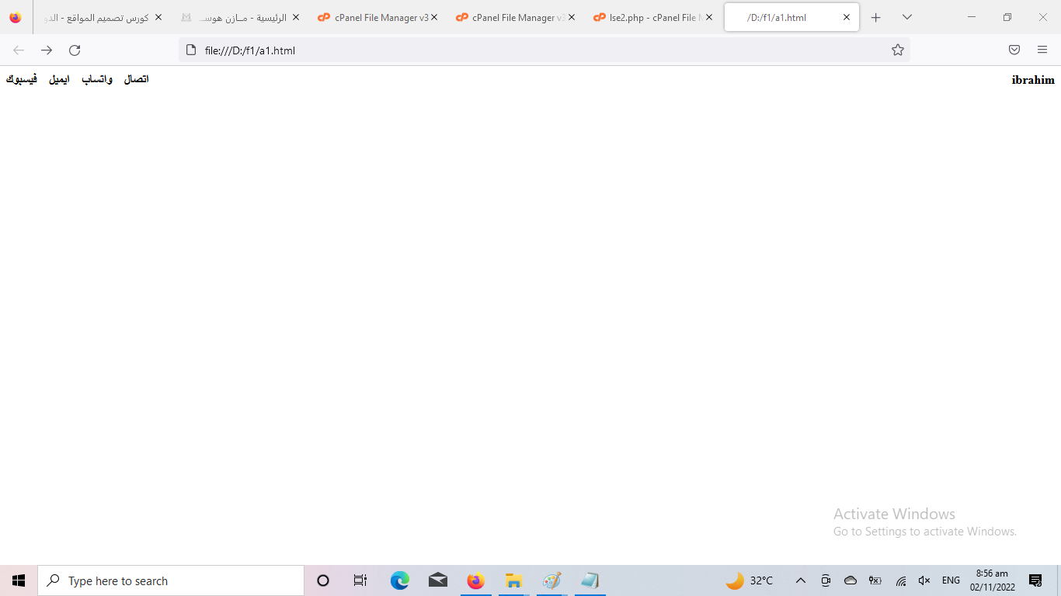Open the Firefox application menu
The height and width of the screenshot is (596, 1061).
[x=1042, y=50]
